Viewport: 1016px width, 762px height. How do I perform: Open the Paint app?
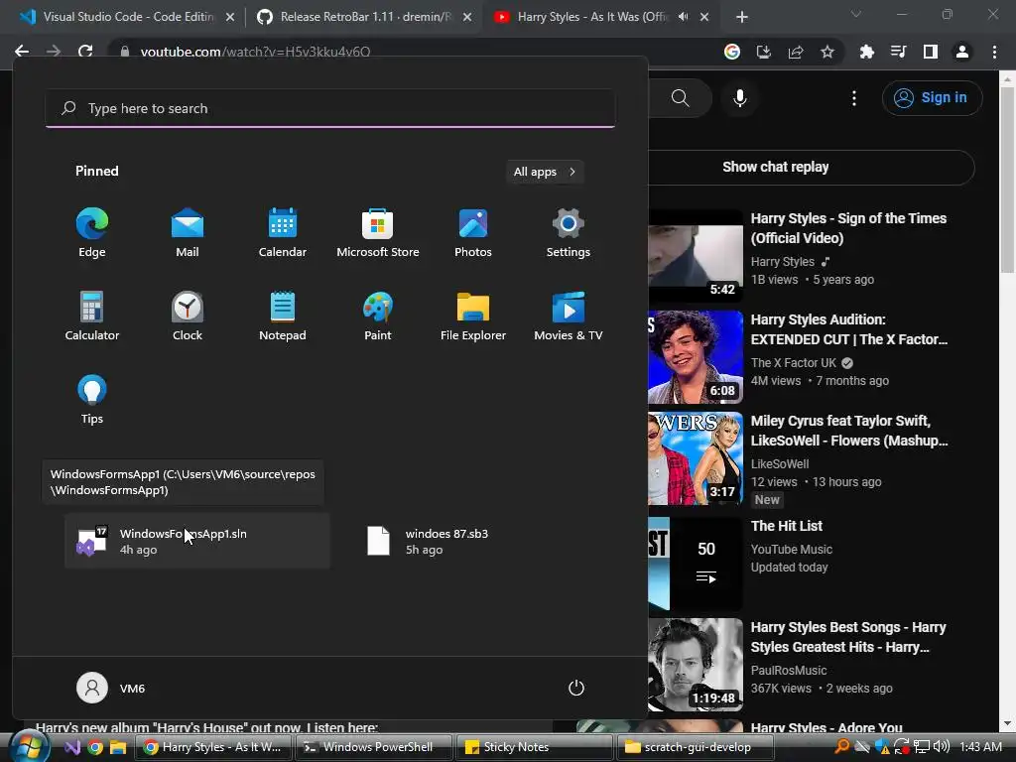point(378,317)
